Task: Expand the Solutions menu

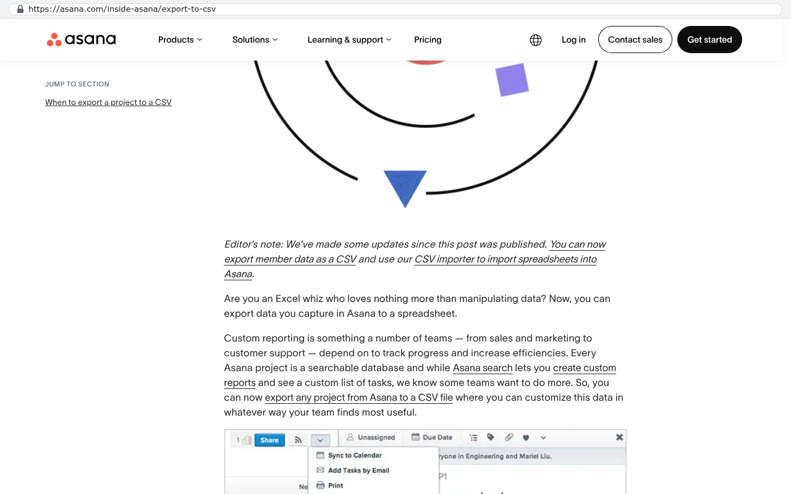Action: tap(255, 40)
